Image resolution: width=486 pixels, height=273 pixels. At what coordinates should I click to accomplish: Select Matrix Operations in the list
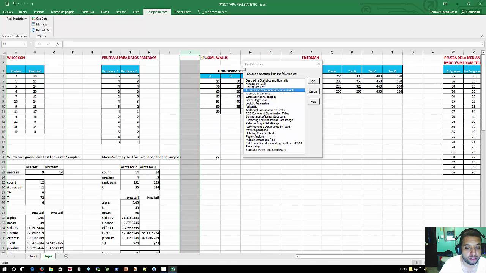[257, 130]
